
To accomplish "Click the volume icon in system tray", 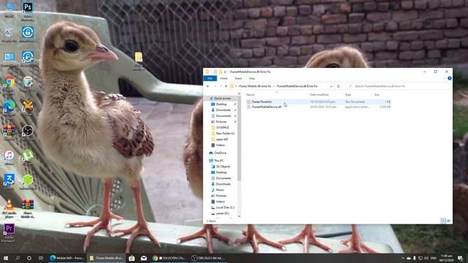I will pyautogui.click(x=426, y=258).
